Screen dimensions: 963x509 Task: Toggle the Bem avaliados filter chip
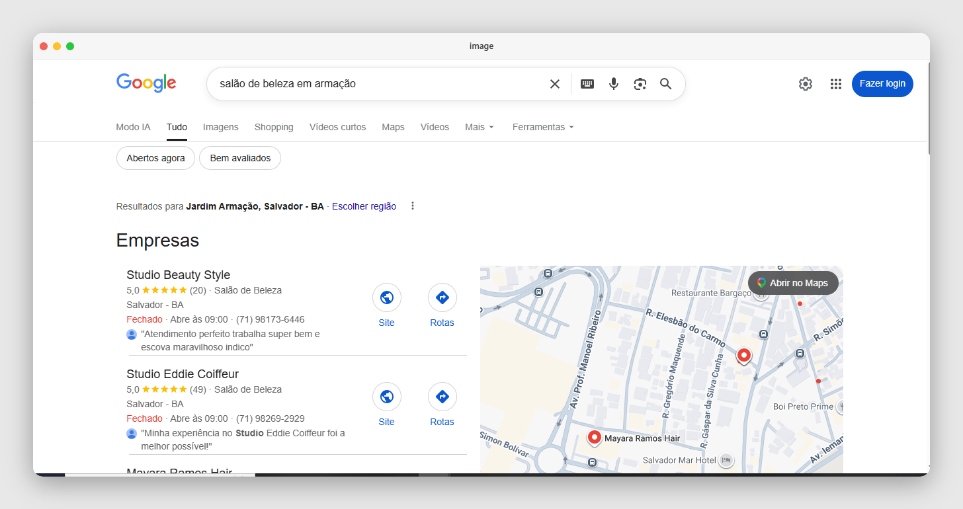tap(240, 159)
